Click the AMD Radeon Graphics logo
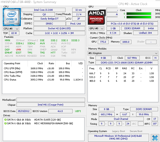The image size is (160, 142). click(97, 17)
